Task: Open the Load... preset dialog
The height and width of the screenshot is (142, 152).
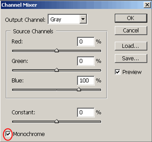Action: [131, 46]
